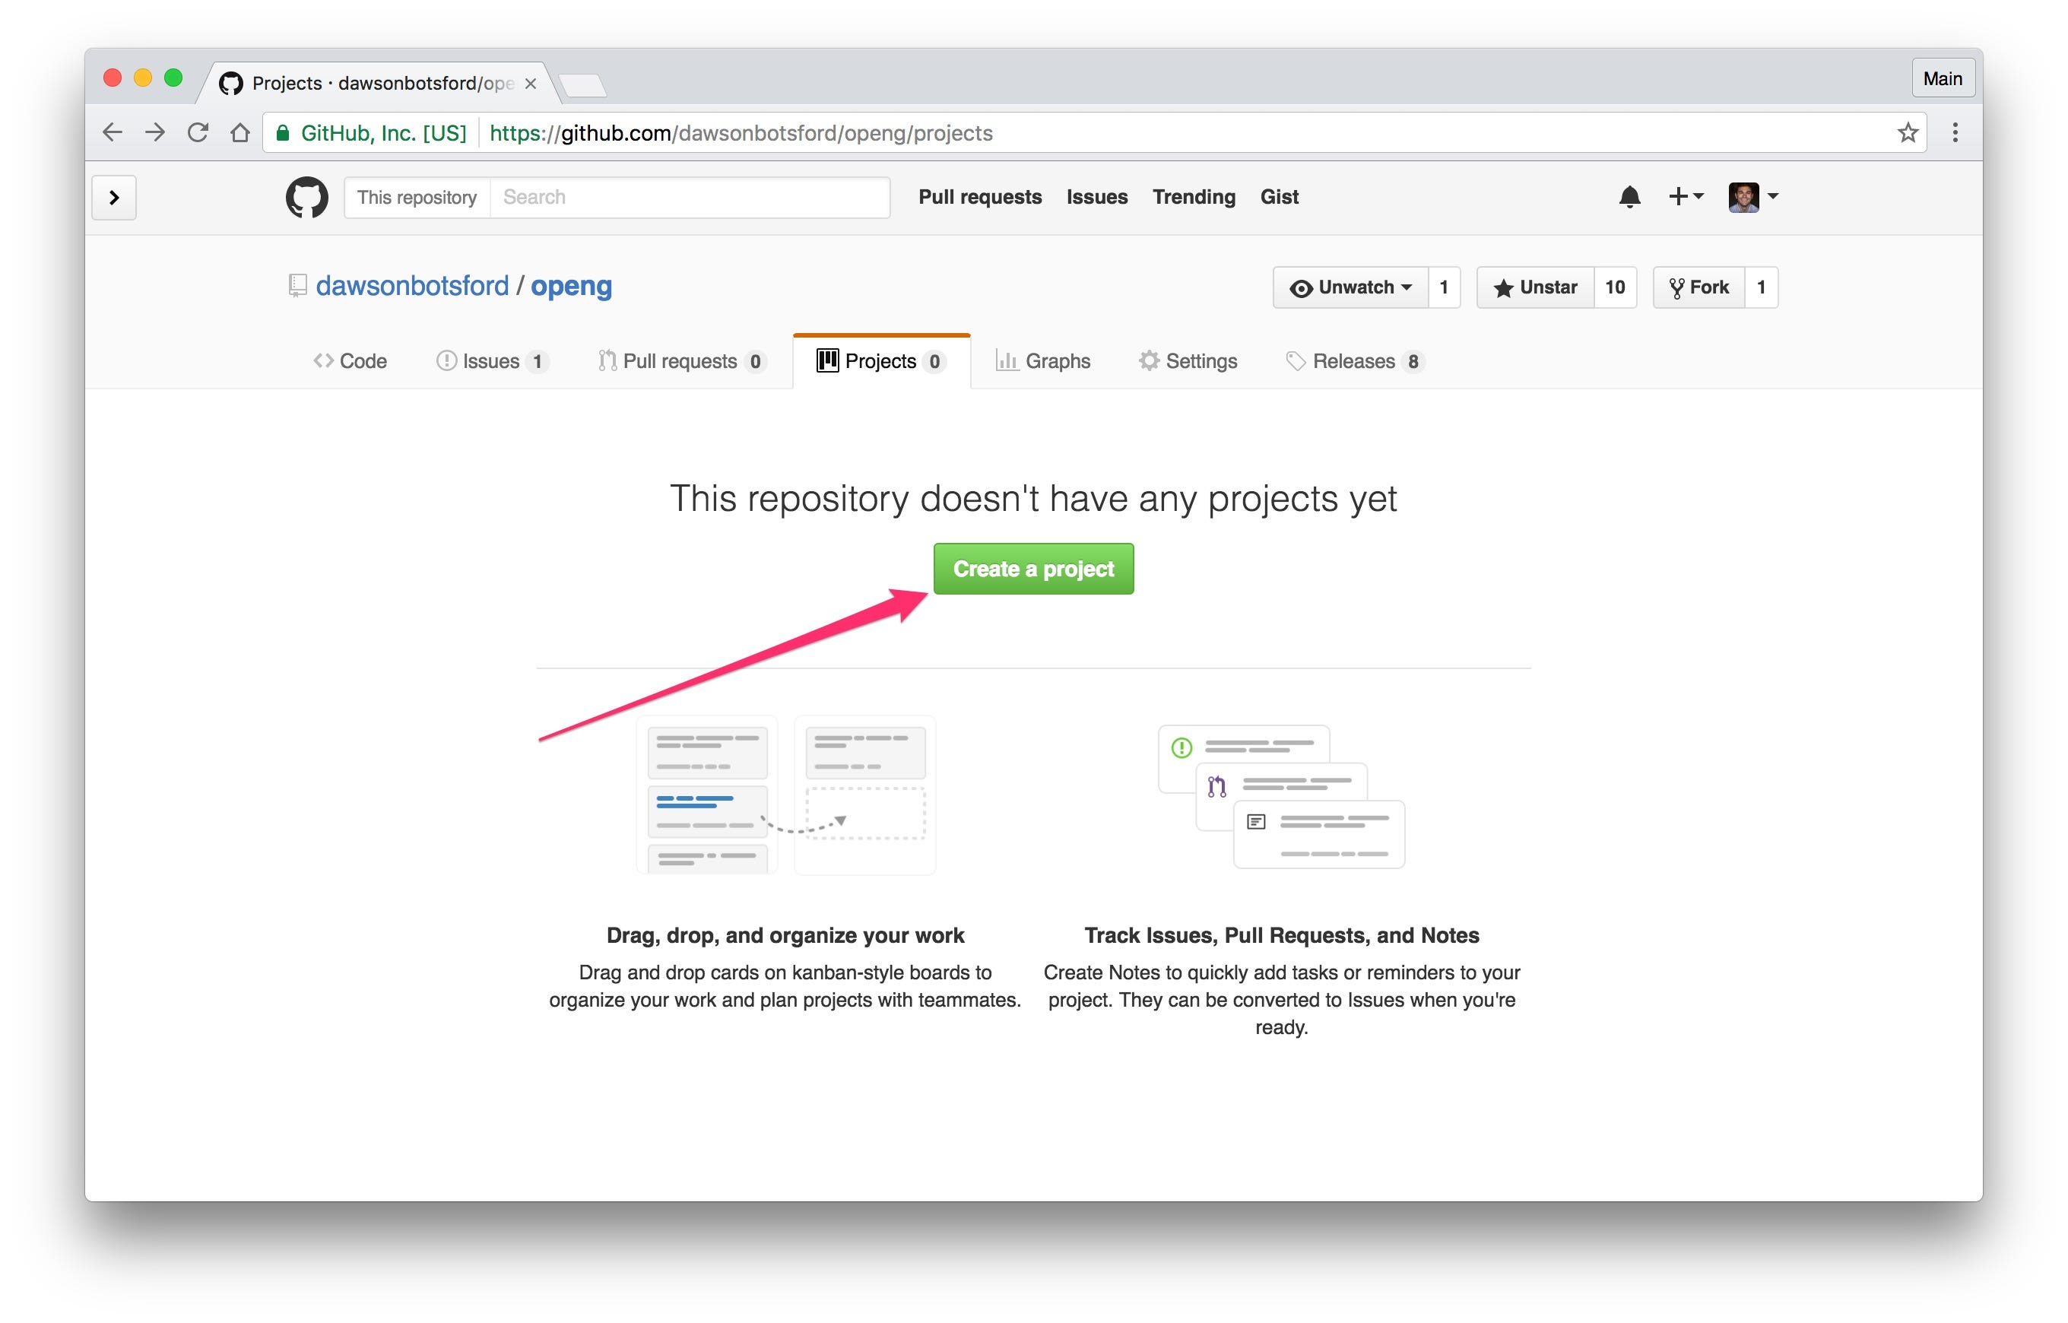Click the bookmark star in the address bar
The image size is (2068, 1323).
[1908, 132]
